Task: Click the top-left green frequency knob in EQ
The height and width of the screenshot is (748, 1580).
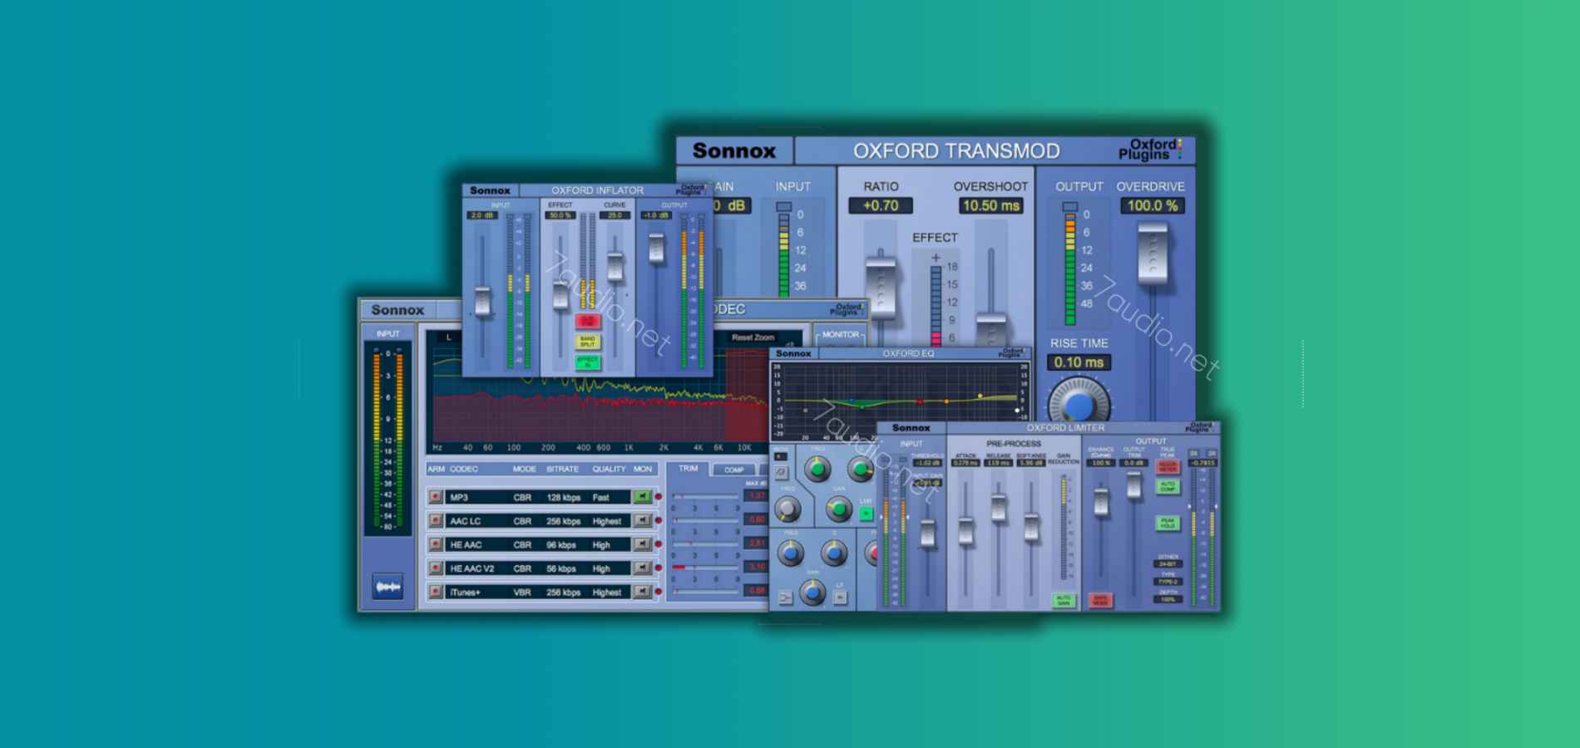Action: [x=817, y=469]
